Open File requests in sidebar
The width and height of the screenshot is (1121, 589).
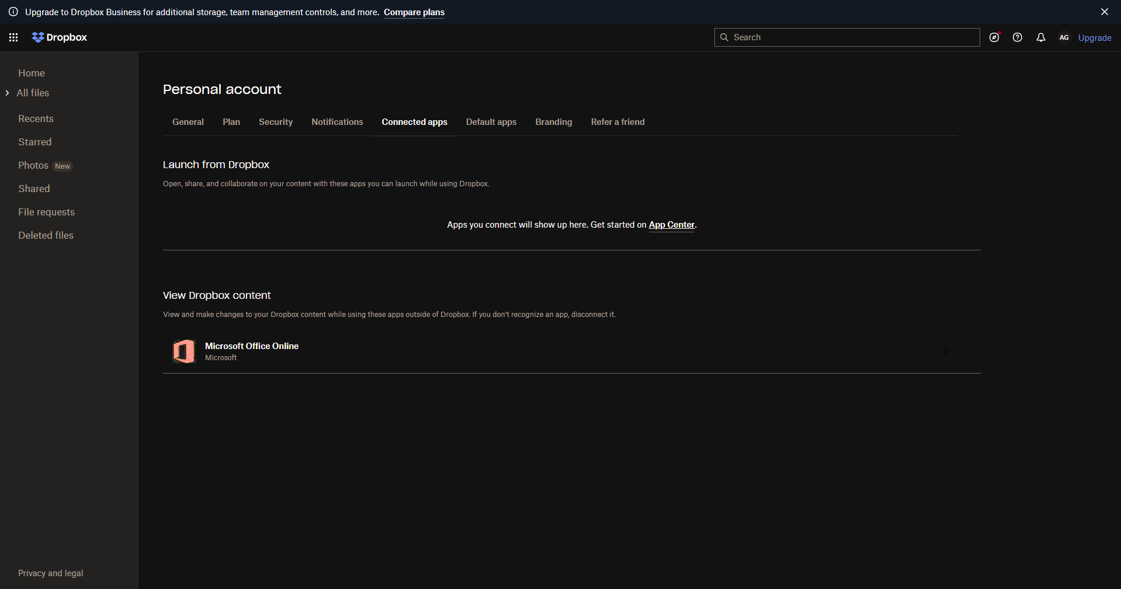(46, 212)
